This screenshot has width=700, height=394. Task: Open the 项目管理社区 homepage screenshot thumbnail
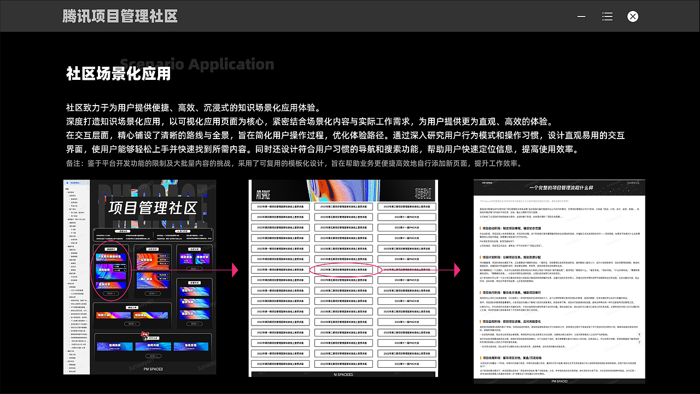click(x=139, y=277)
